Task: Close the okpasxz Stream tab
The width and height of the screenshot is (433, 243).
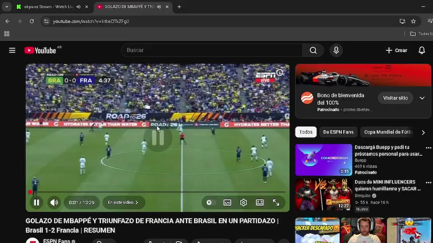Action: [87, 7]
